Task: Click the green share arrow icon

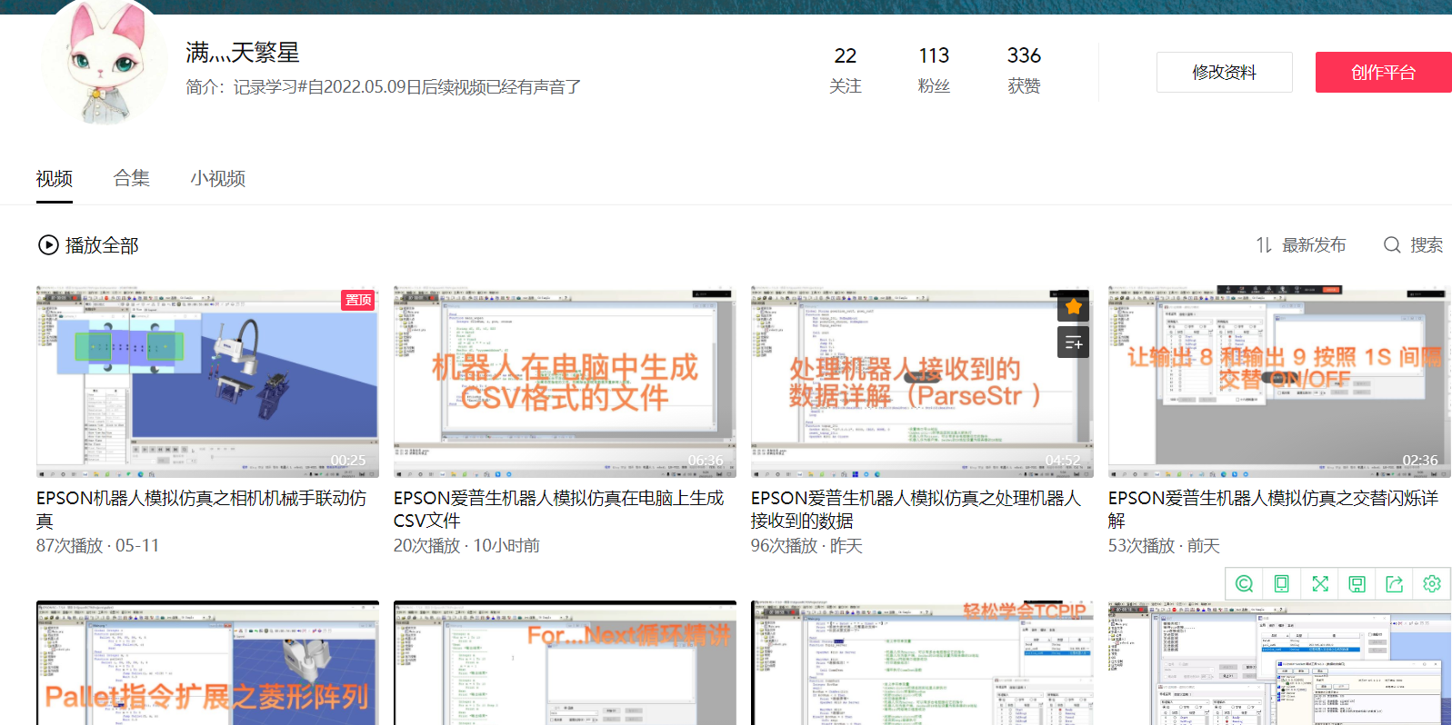Action: [1394, 584]
